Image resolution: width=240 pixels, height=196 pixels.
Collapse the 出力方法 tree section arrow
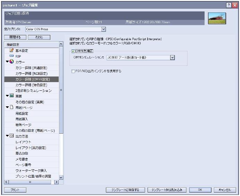click(7, 136)
